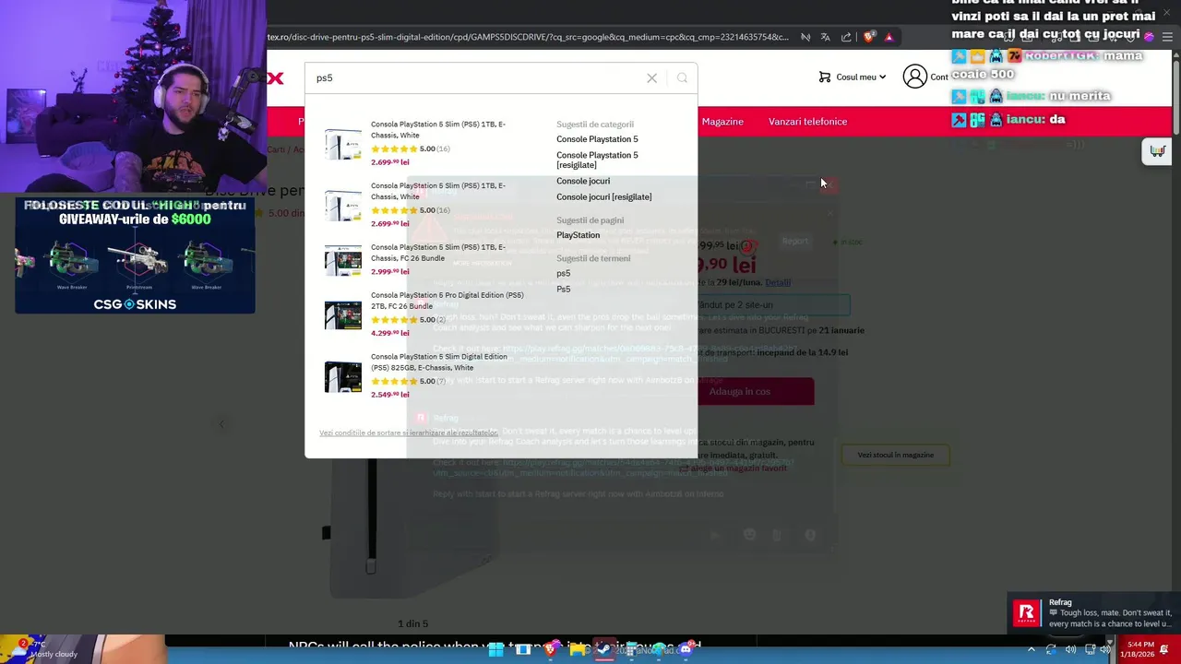Select category suggestion Console jocuri
The image size is (1181, 664).
pos(583,182)
